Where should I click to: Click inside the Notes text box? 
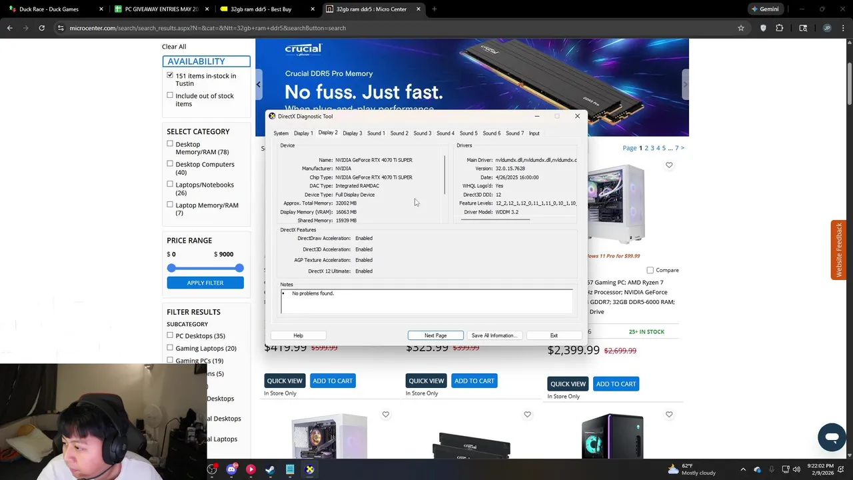pyautogui.click(x=426, y=301)
